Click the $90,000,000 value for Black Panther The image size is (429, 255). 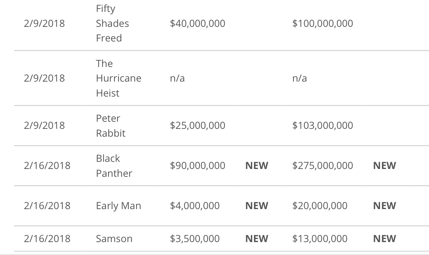tap(198, 166)
